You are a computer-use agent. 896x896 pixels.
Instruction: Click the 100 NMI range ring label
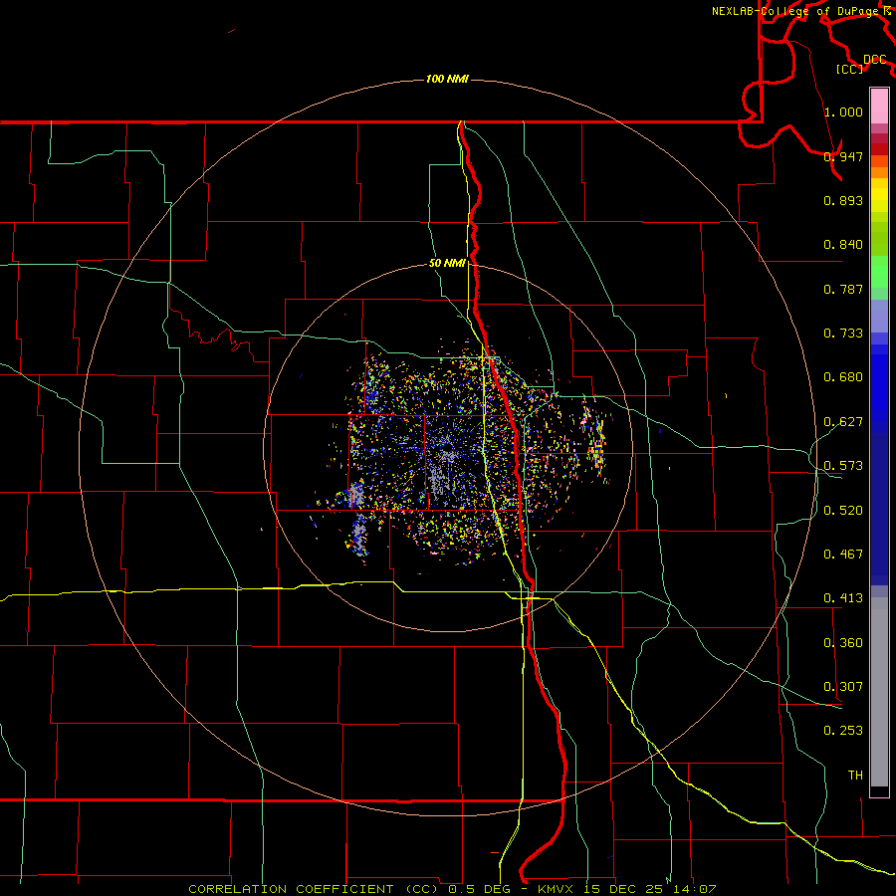click(447, 79)
